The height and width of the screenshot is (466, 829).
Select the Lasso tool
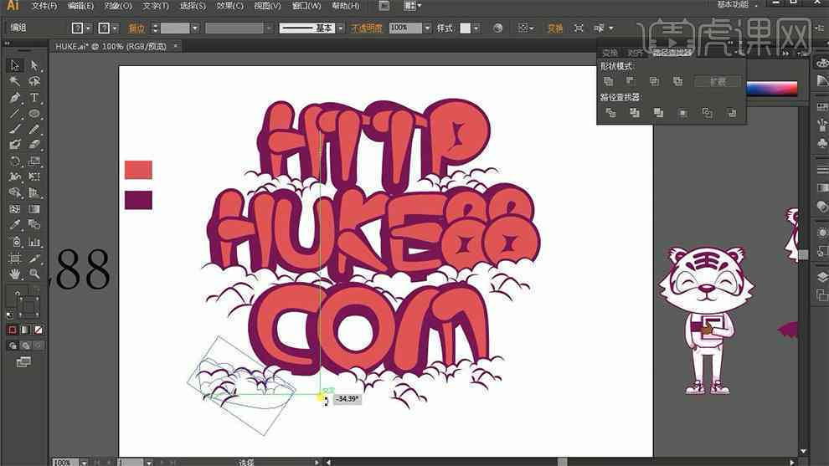pos(34,81)
